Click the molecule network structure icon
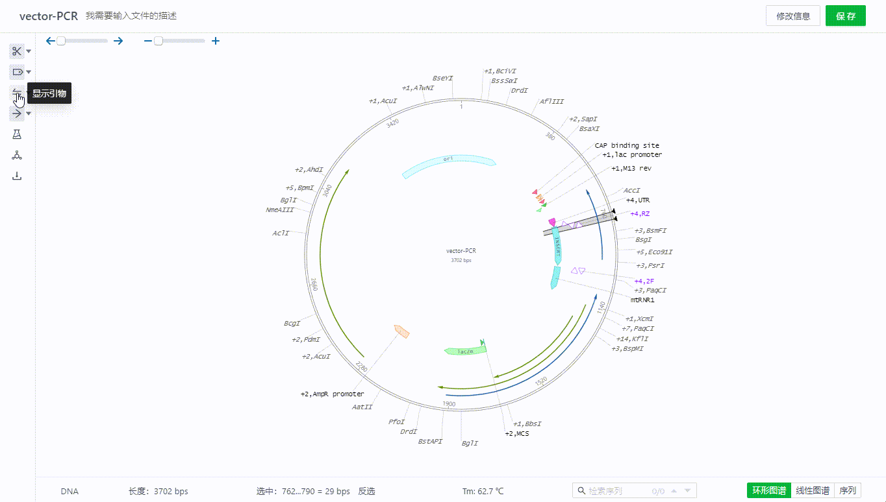 pos(17,155)
